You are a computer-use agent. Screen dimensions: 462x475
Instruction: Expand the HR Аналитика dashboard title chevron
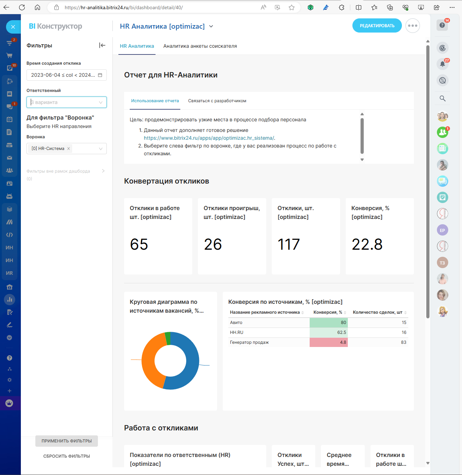211,27
